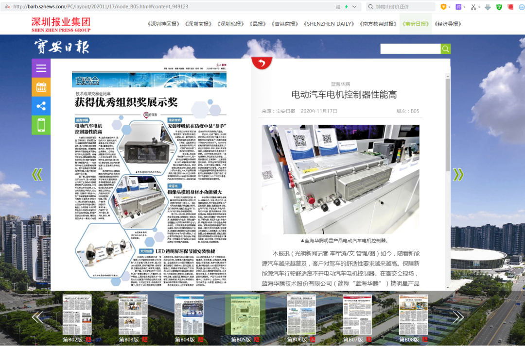
Task: Show later page thumbnails with right arrow
Action: (458, 317)
